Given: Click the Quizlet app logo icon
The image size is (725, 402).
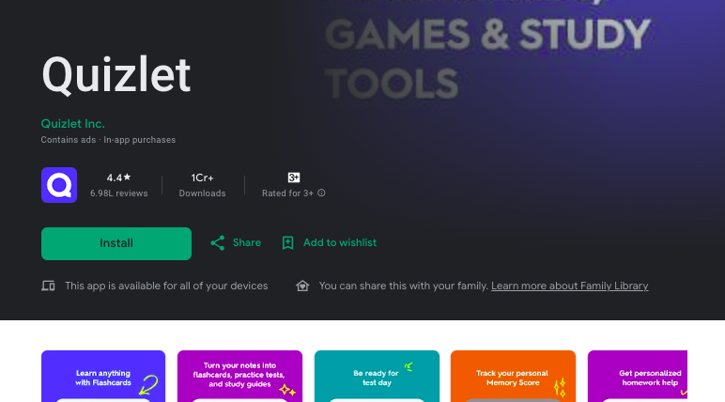Looking at the screenshot, I should coord(59,185).
